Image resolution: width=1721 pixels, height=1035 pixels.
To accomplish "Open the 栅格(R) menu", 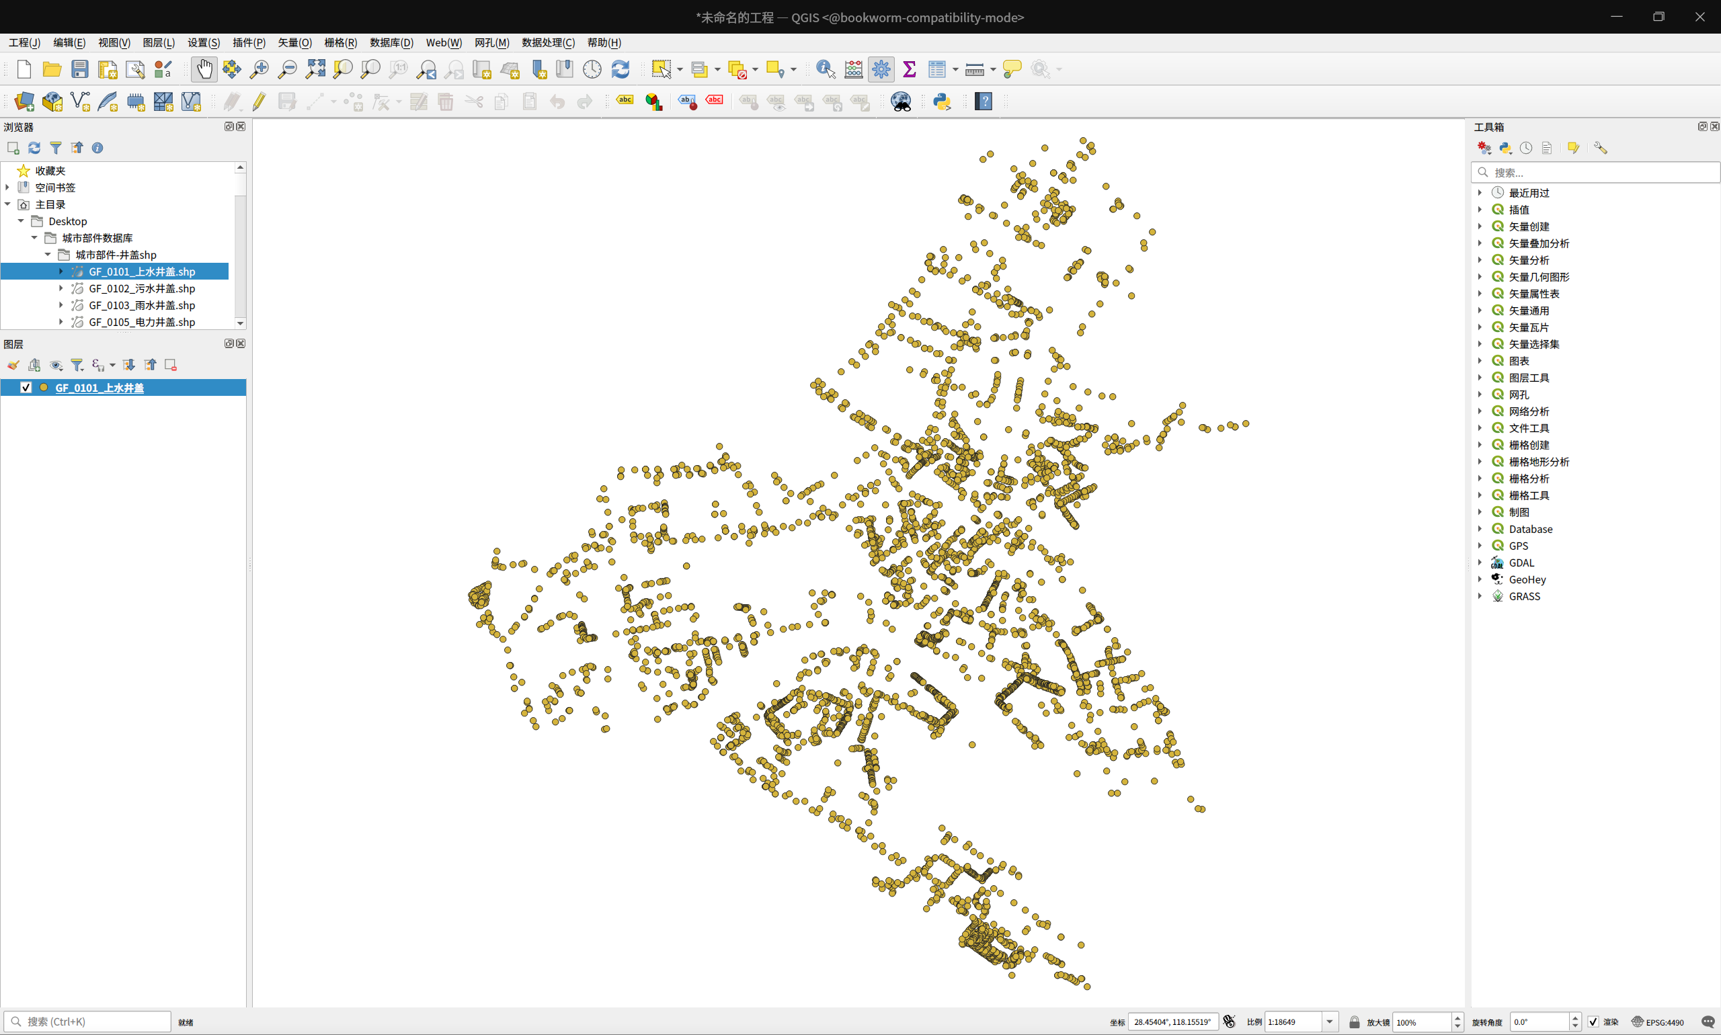I will click(x=340, y=42).
